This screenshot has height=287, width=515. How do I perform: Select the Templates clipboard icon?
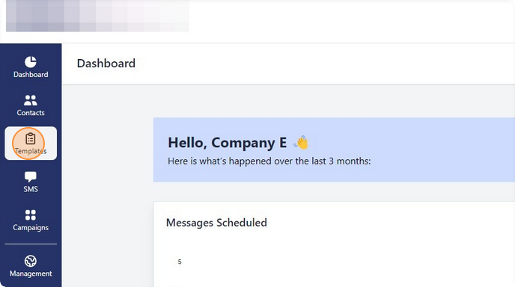click(x=31, y=139)
